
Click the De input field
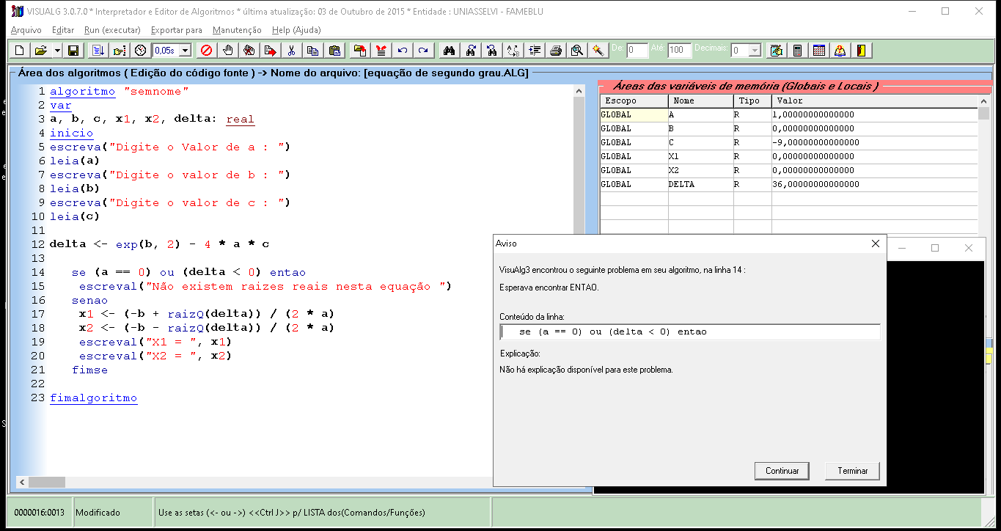click(x=637, y=51)
